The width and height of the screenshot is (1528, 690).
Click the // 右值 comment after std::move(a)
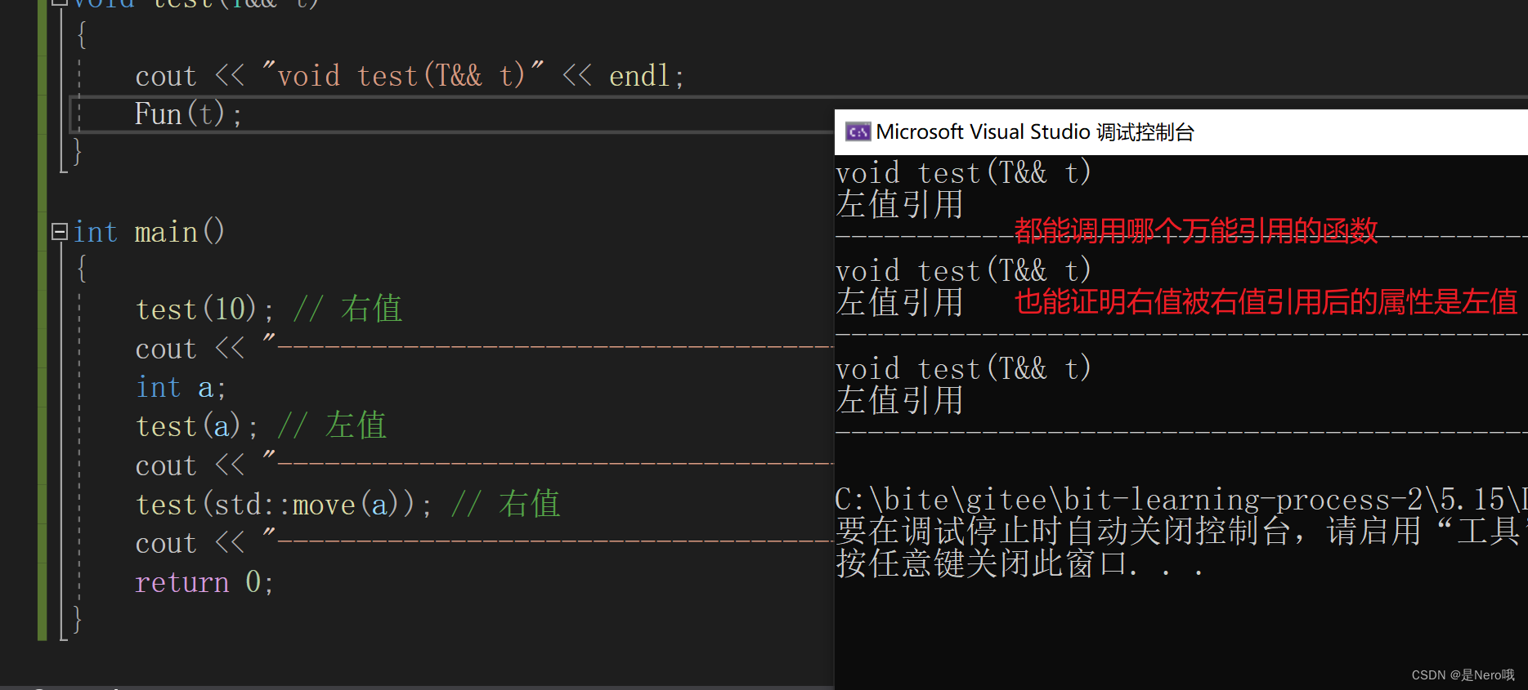[506, 505]
